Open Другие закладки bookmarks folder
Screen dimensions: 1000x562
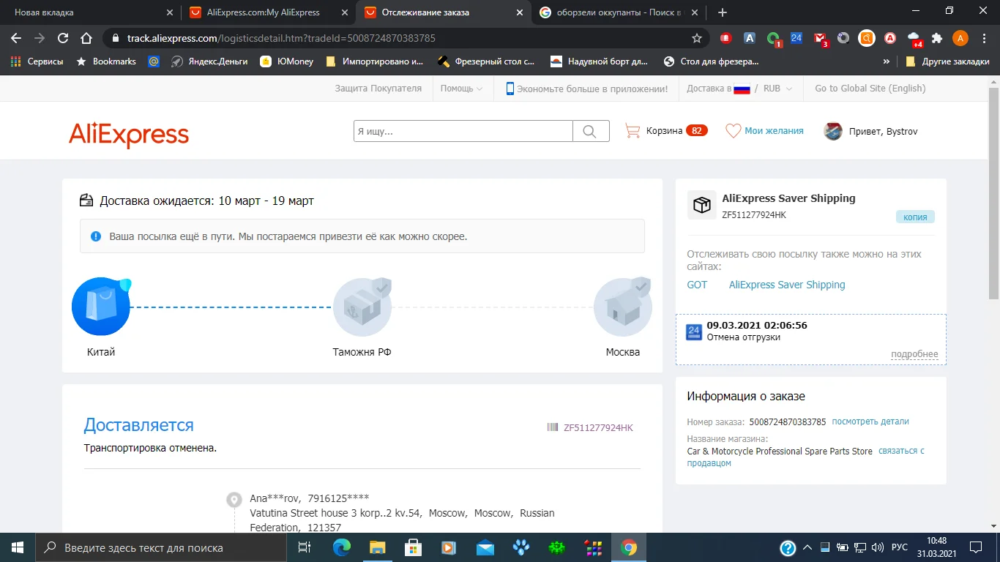click(x=947, y=61)
